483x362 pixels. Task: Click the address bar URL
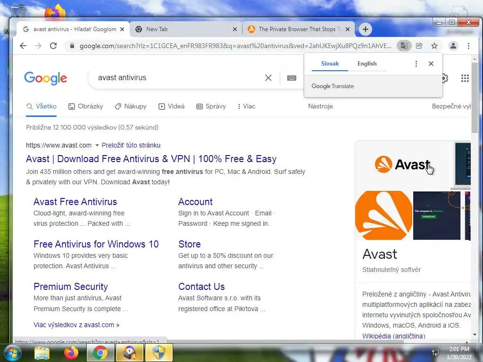[x=235, y=46]
